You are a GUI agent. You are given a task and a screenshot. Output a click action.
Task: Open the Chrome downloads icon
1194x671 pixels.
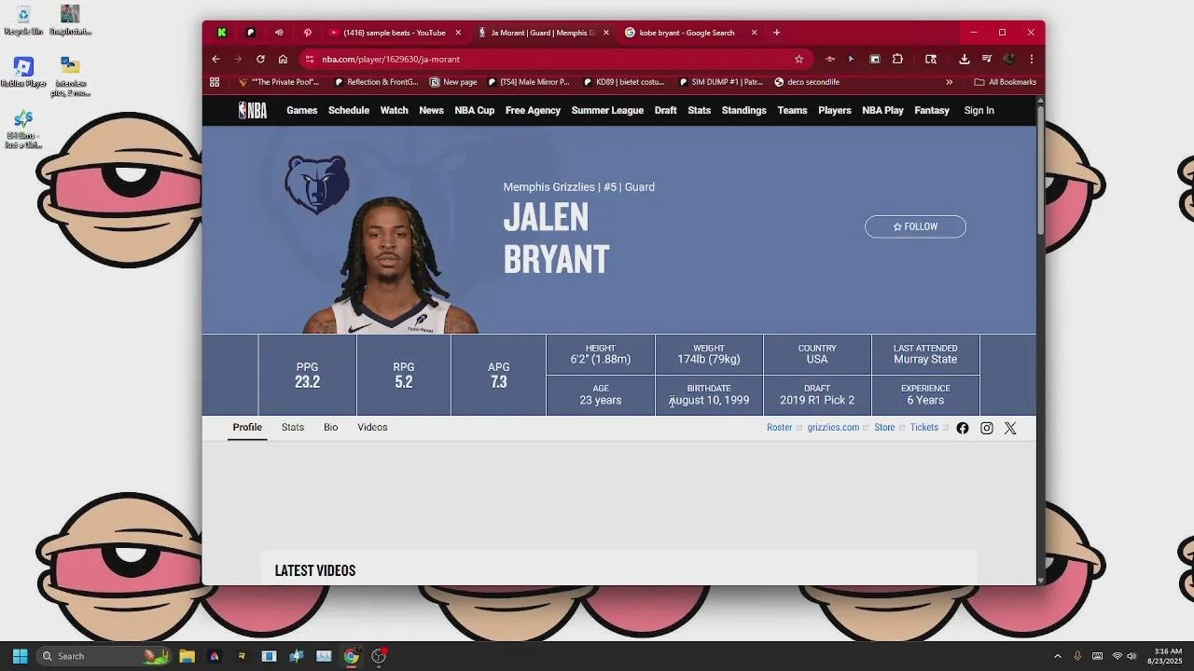(x=965, y=59)
